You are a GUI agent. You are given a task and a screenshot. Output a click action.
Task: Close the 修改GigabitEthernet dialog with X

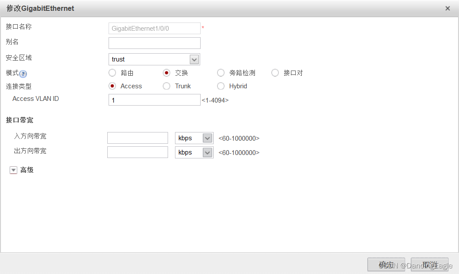(448, 9)
